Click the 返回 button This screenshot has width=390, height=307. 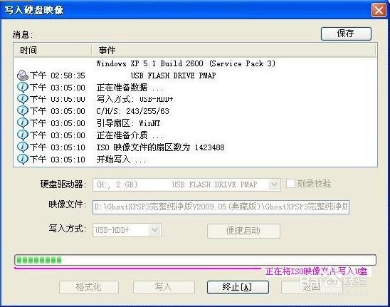[x=312, y=287]
